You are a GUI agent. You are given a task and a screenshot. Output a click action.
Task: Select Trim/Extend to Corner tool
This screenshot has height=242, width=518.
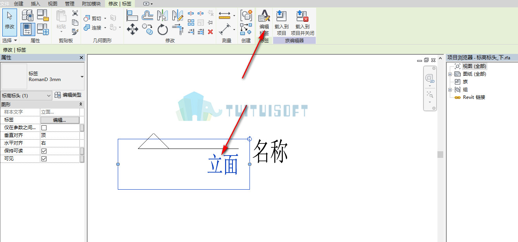[x=177, y=29]
